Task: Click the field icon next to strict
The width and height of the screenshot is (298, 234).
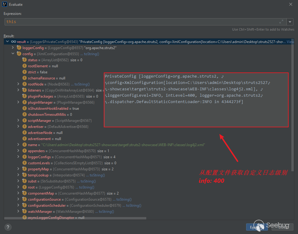Action: click(25, 72)
